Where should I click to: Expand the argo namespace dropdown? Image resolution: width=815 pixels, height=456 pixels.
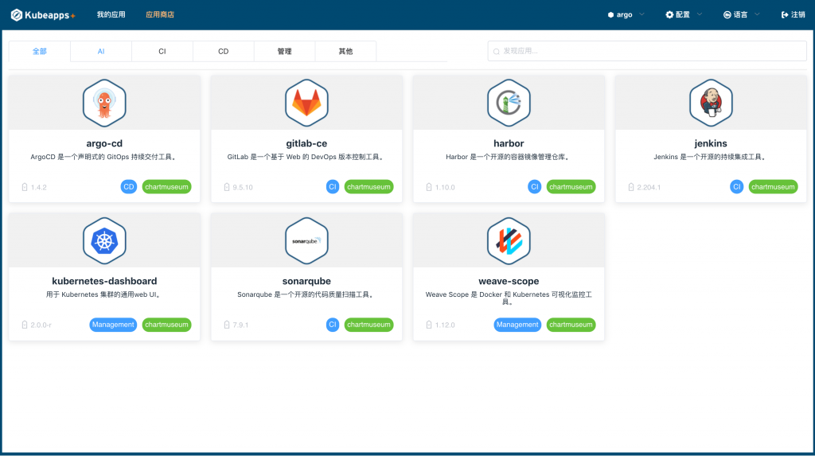[642, 14]
